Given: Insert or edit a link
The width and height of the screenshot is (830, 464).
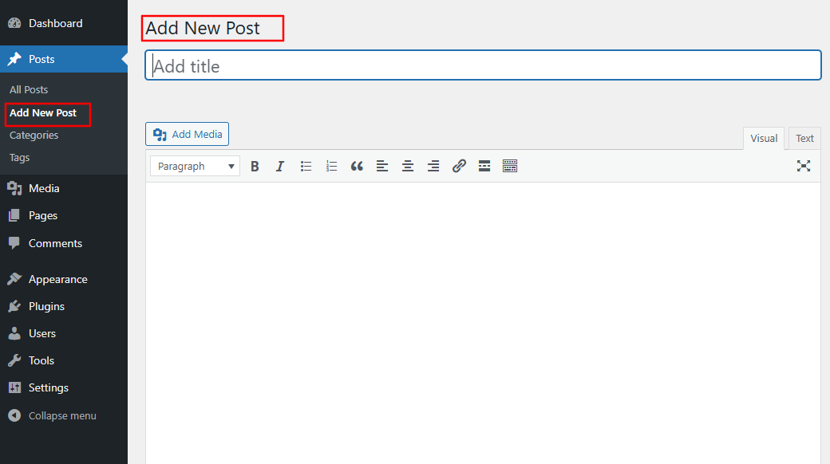Looking at the screenshot, I should 459,166.
